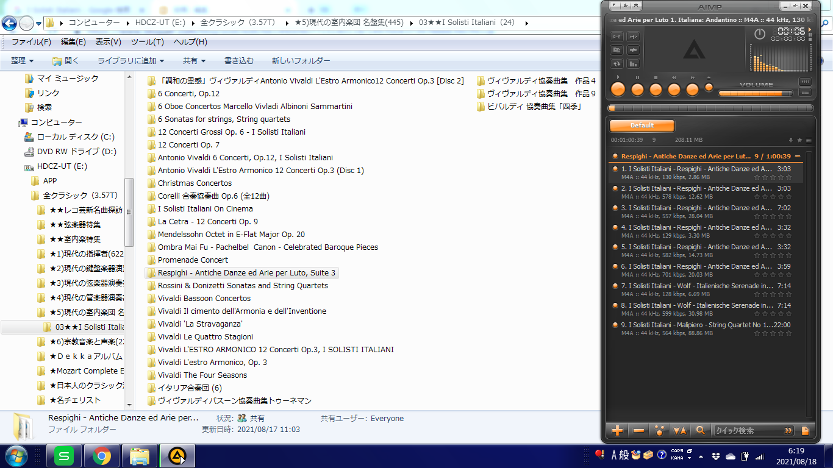Open the 表示(V) menu in Explorer

(x=109, y=42)
